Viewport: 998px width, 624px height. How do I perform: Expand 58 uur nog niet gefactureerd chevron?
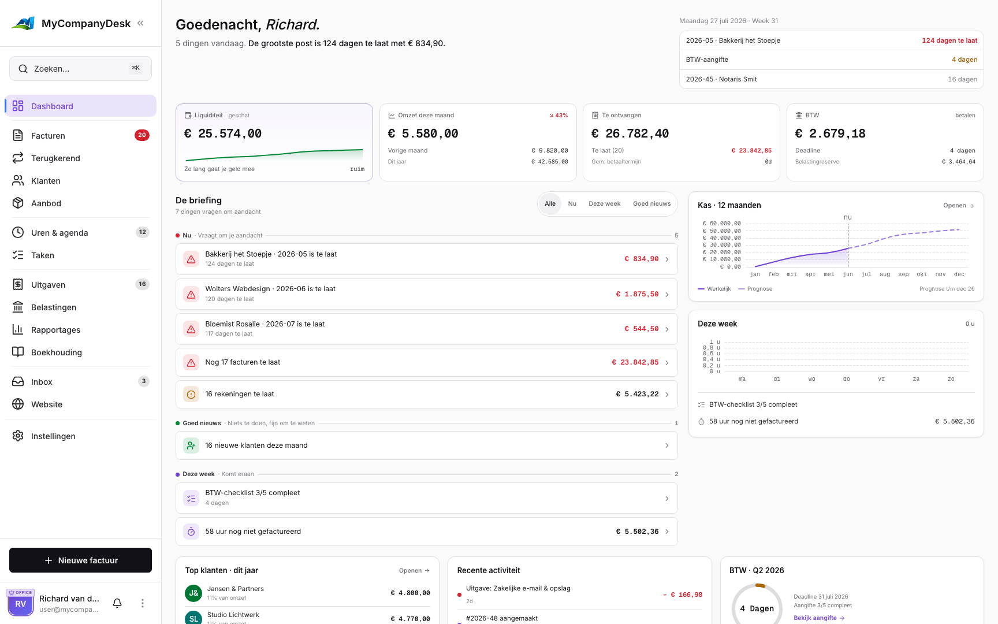(667, 532)
